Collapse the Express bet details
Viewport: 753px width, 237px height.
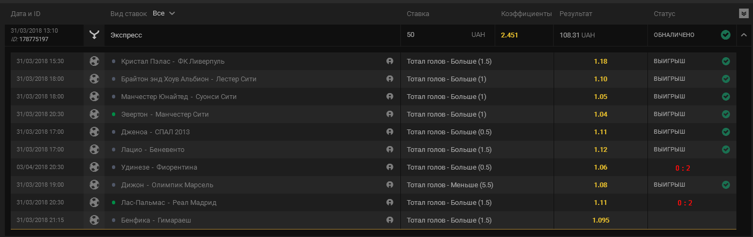tap(744, 35)
